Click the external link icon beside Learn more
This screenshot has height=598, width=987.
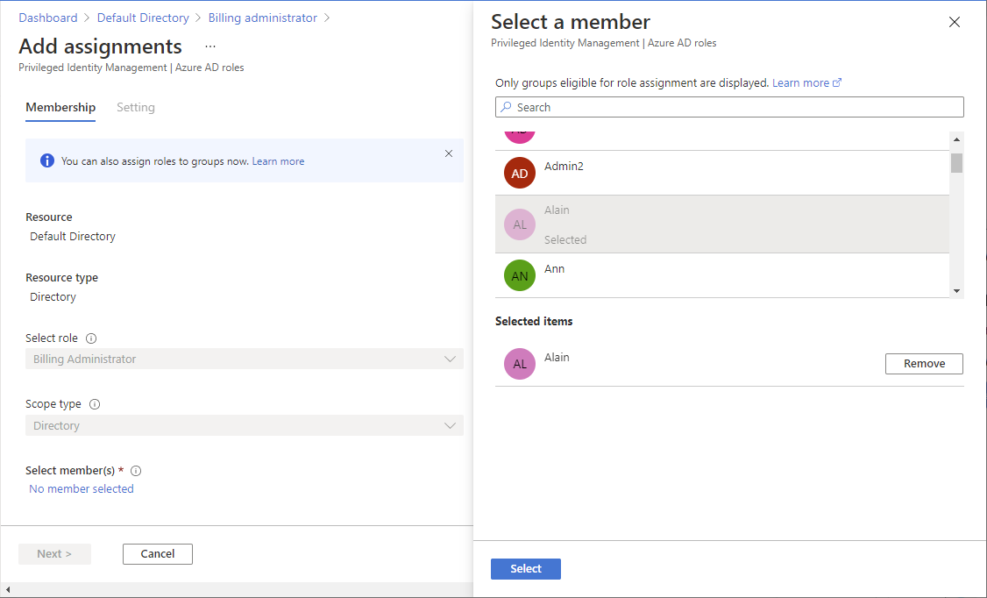tap(837, 82)
